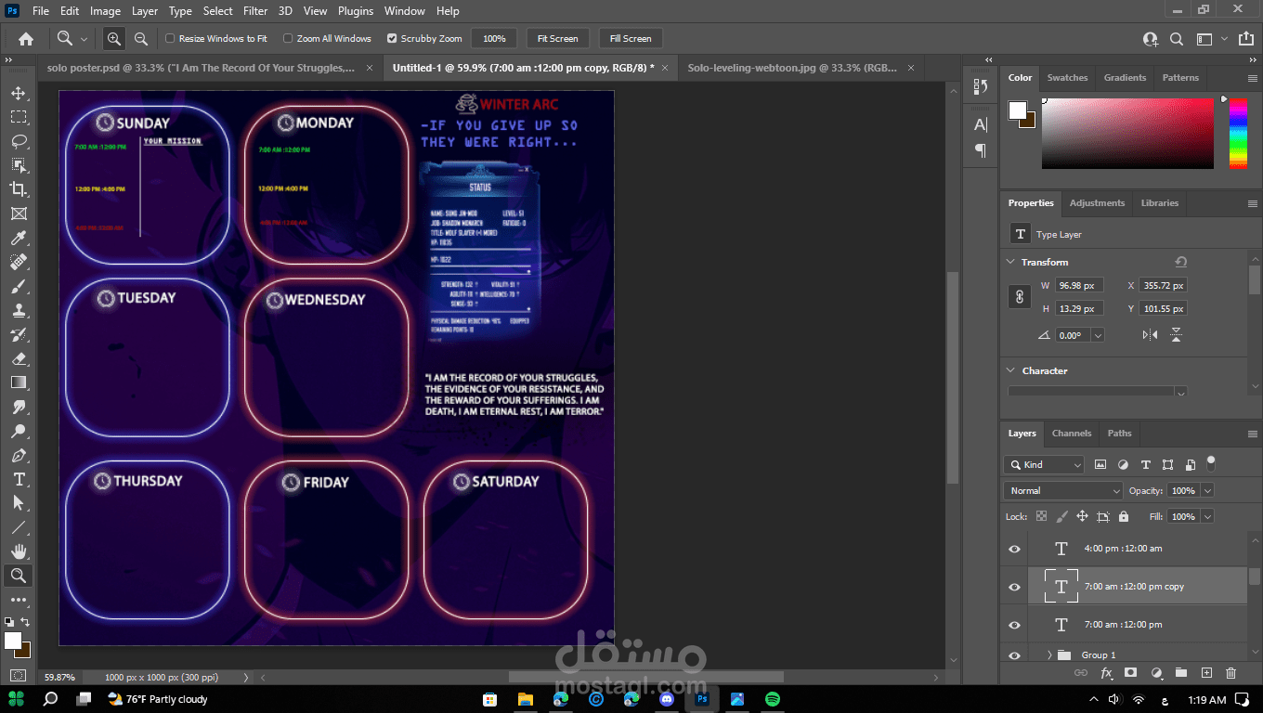Select the History Brush tool
1263x713 pixels.
tap(19, 334)
